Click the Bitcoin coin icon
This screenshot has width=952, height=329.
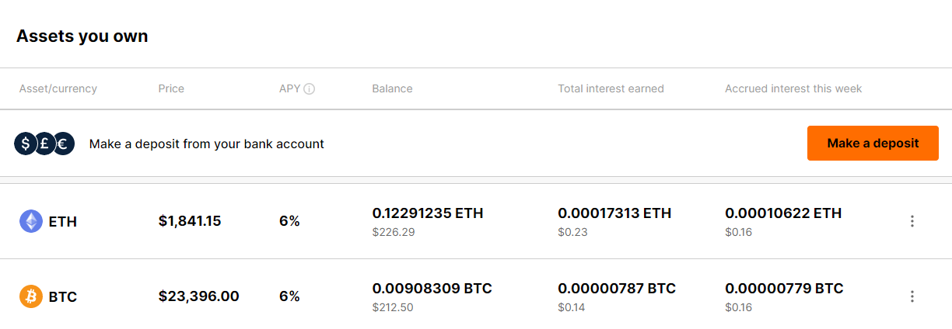pyautogui.click(x=31, y=296)
